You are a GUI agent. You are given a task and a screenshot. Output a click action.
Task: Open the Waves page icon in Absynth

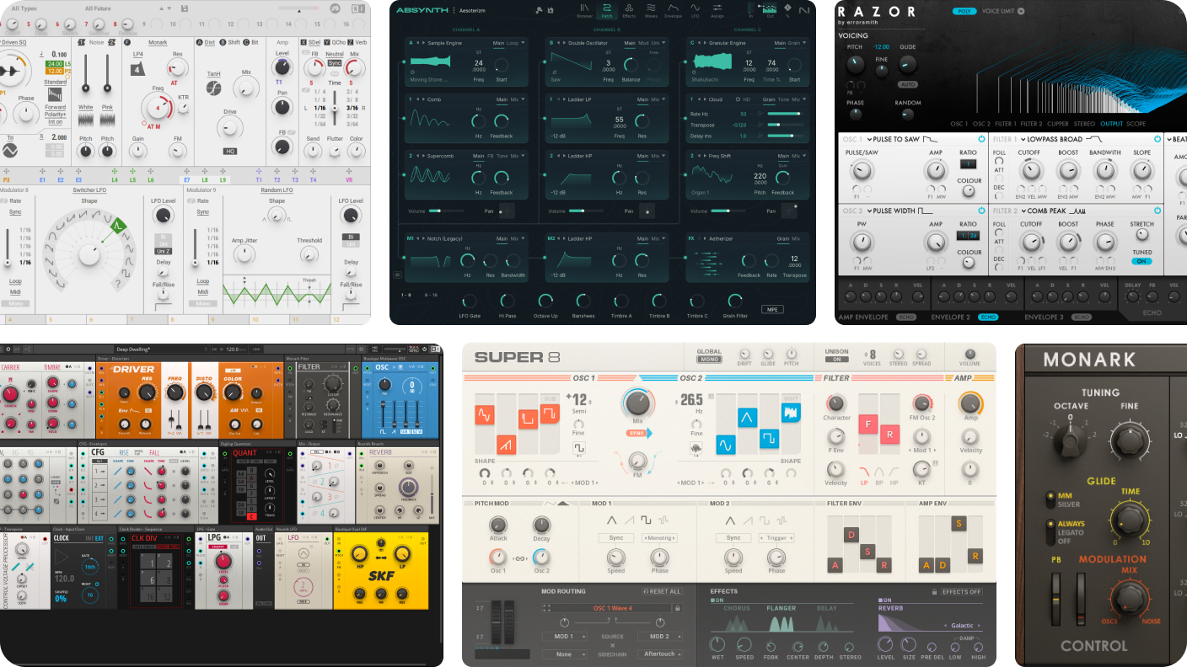tap(651, 9)
